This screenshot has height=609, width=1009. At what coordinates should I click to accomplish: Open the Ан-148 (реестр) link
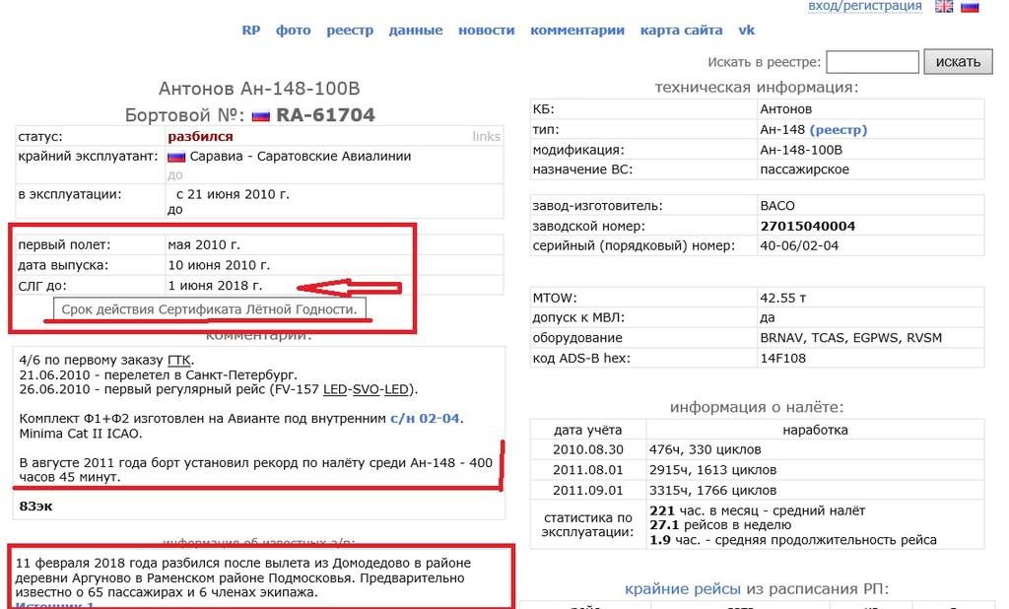[x=838, y=130]
